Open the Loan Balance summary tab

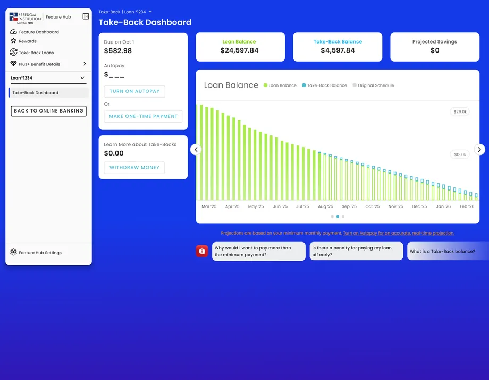point(240,47)
